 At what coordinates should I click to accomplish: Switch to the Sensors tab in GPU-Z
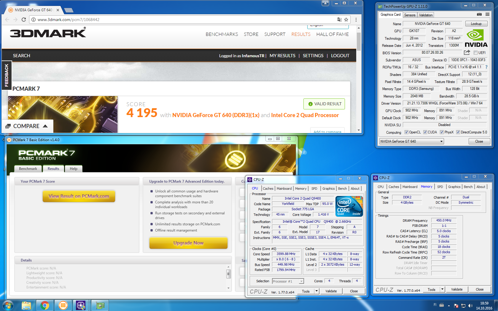pyautogui.click(x=410, y=15)
